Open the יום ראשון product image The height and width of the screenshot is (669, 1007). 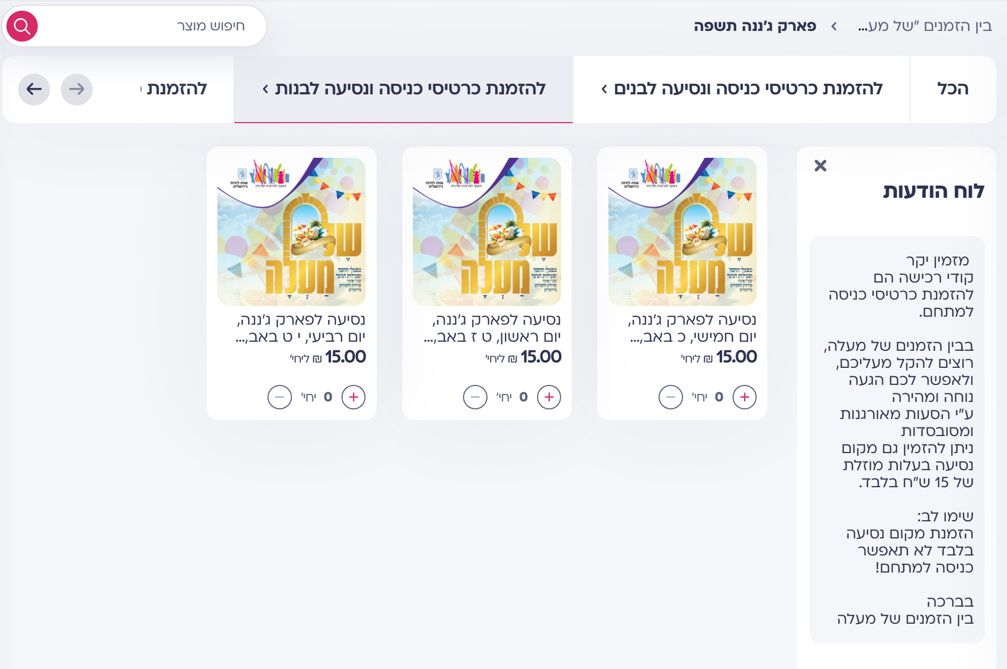[x=486, y=231]
